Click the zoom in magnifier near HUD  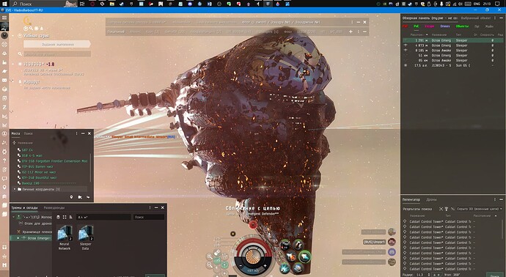tap(210, 256)
